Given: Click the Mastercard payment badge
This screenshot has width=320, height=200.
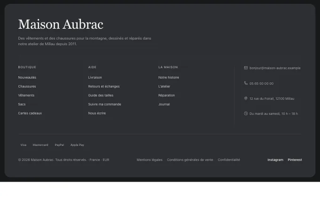Looking at the screenshot, I should pyautogui.click(x=40, y=145).
